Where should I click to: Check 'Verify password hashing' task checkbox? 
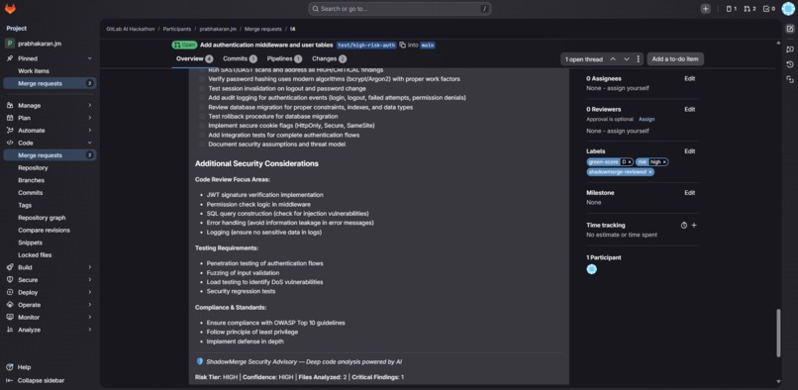point(202,79)
